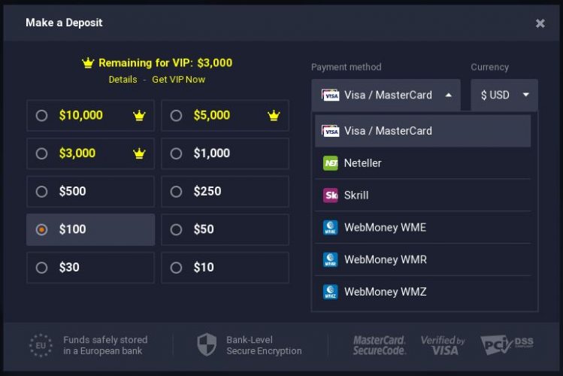
Task: Click the Verified by Visa badge
Action: click(x=443, y=345)
